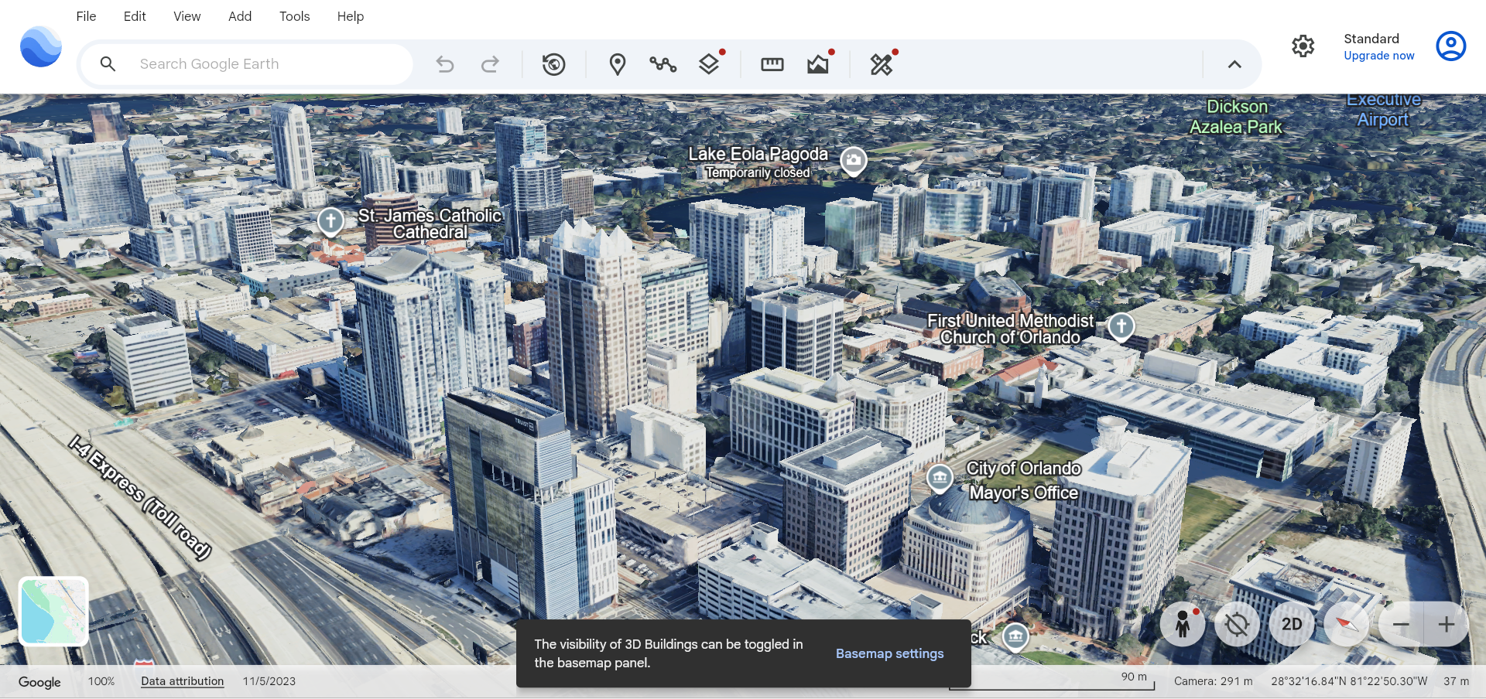Zoom in using the plus control
The width and height of the screenshot is (1486, 699).
[1446, 624]
